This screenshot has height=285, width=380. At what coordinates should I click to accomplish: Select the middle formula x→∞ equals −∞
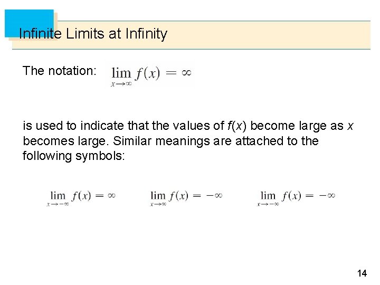click(x=186, y=197)
